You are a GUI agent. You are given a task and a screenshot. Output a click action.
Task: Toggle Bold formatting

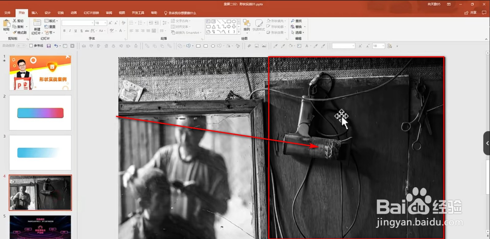[x=64, y=31]
